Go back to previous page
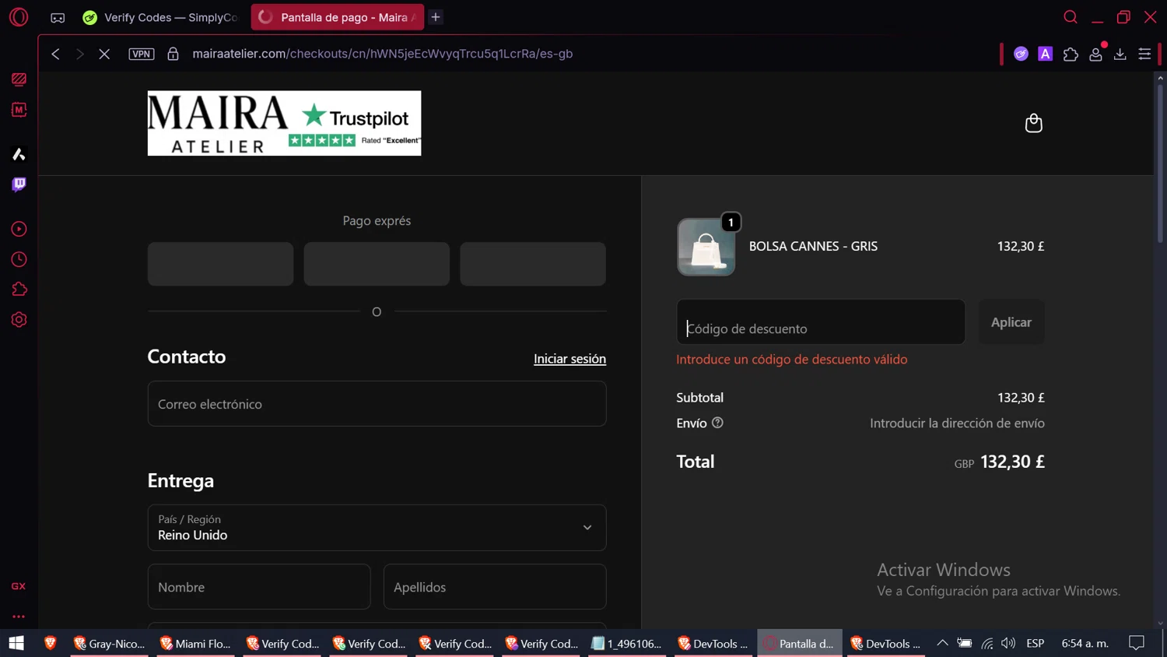The width and height of the screenshot is (1167, 657). (x=55, y=54)
